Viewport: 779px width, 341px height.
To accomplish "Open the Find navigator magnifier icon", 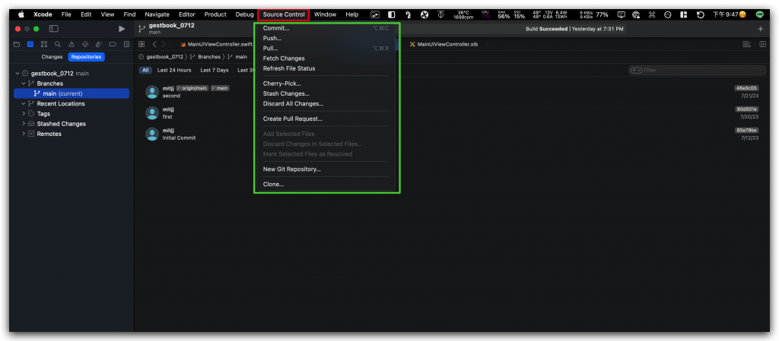I will [58, 44].
